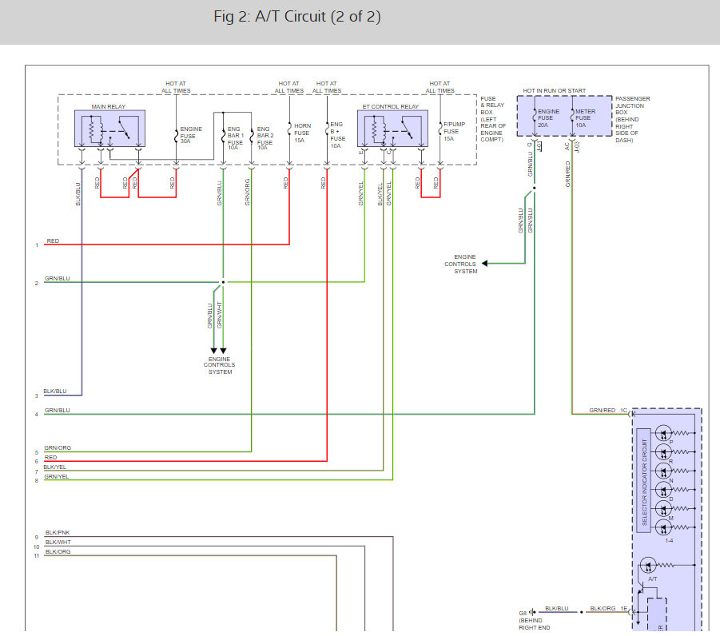This screenshot has width=720, height=636.
Task: Click the GRN/RED 1C connector label
Action: click(x=608, y=410)
